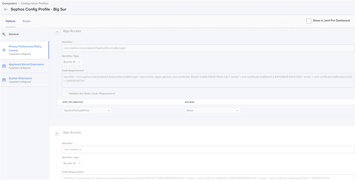Click the Privacy Preferences Policy Control shield icon
The height and width of the screenshot is (180, 355).
coord(4,50)
